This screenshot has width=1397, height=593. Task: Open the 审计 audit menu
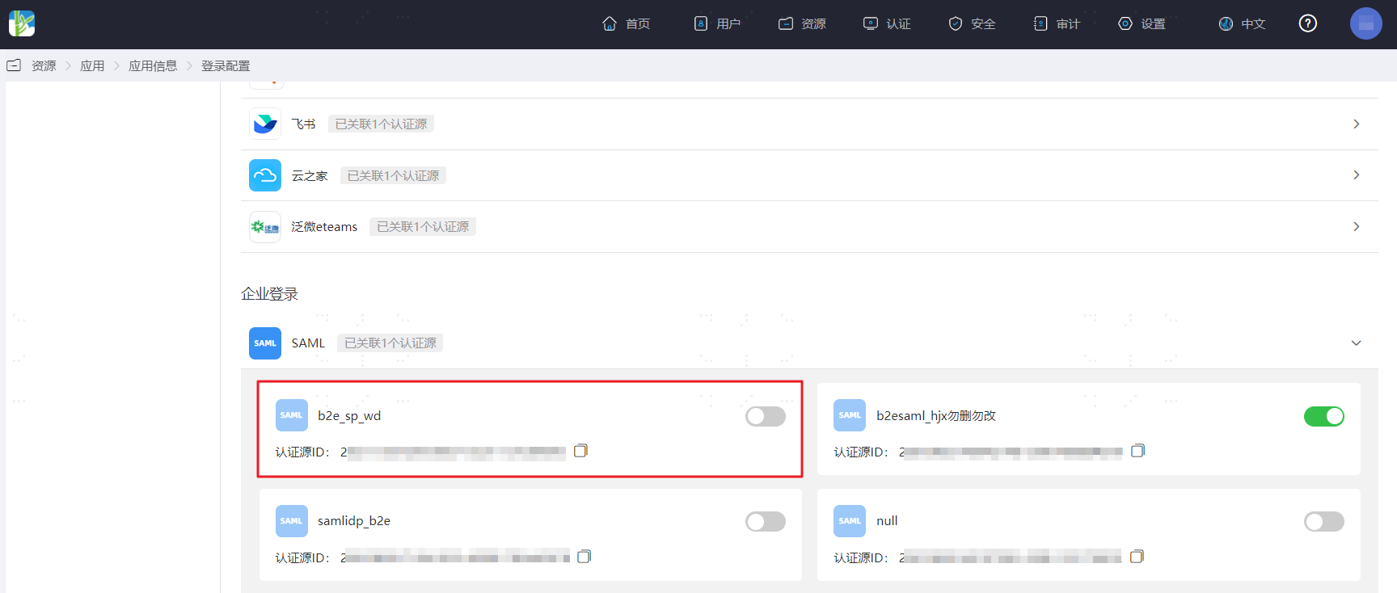point(1057,23)
